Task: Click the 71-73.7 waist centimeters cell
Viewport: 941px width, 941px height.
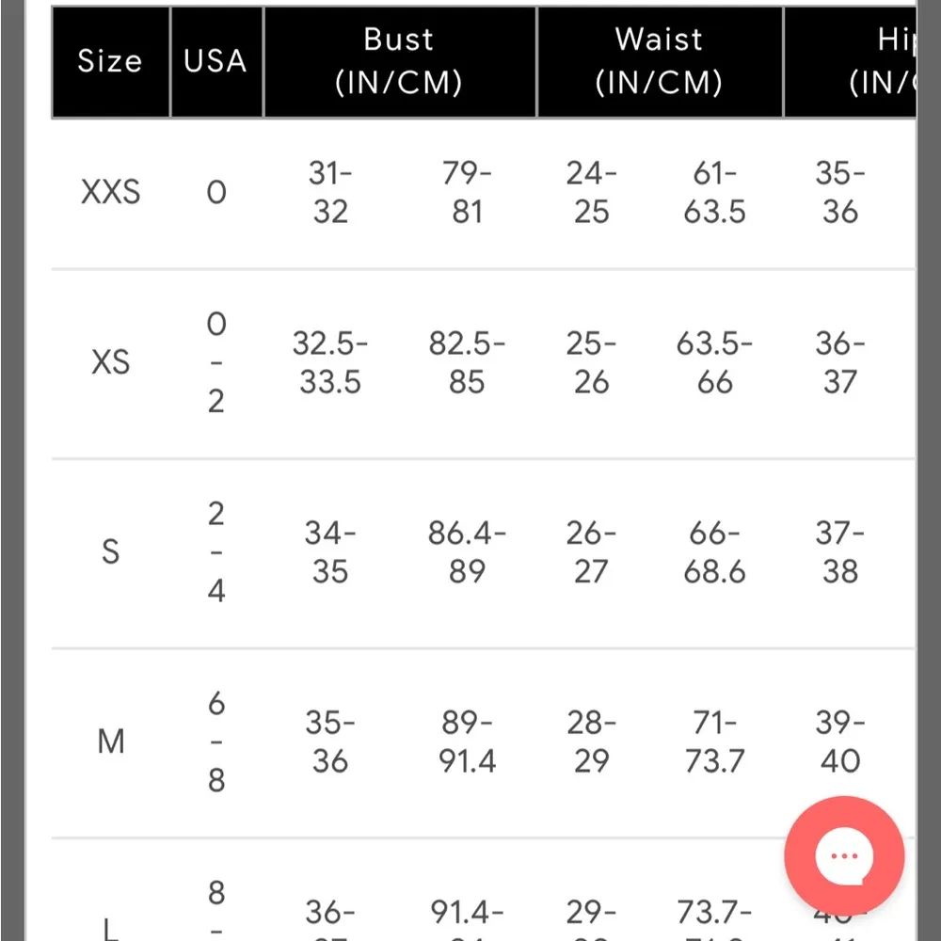Action: point(714,742)
